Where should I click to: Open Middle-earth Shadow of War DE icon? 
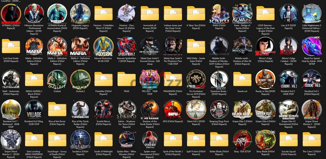pyautogui.click(x=242, y=47)
